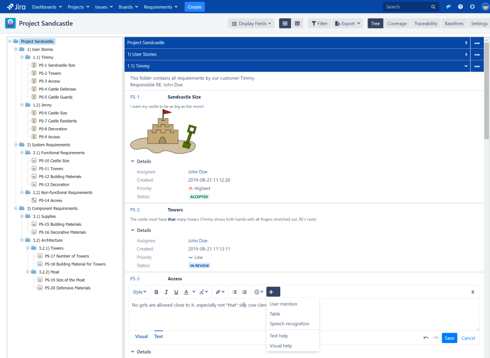490x358 pixels.
Task: Select the underline formatting icon
Action: (x=176, y=292)
